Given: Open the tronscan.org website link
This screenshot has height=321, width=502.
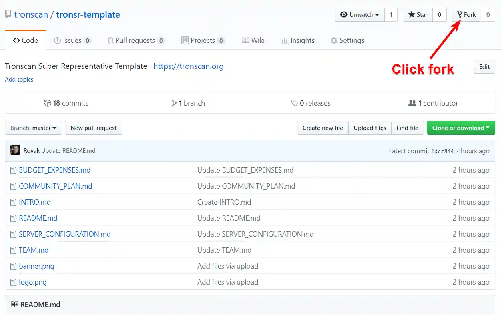Looking at the screenshot, I should point(188,66).
